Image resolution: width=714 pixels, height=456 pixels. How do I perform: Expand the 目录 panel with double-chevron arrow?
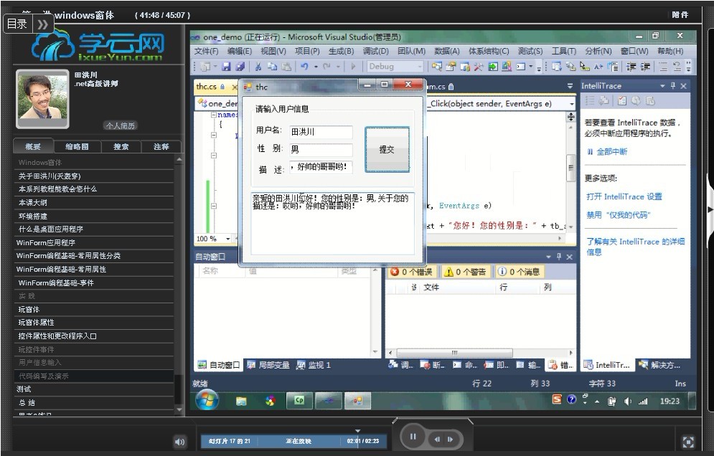click(x=42, y=24)
